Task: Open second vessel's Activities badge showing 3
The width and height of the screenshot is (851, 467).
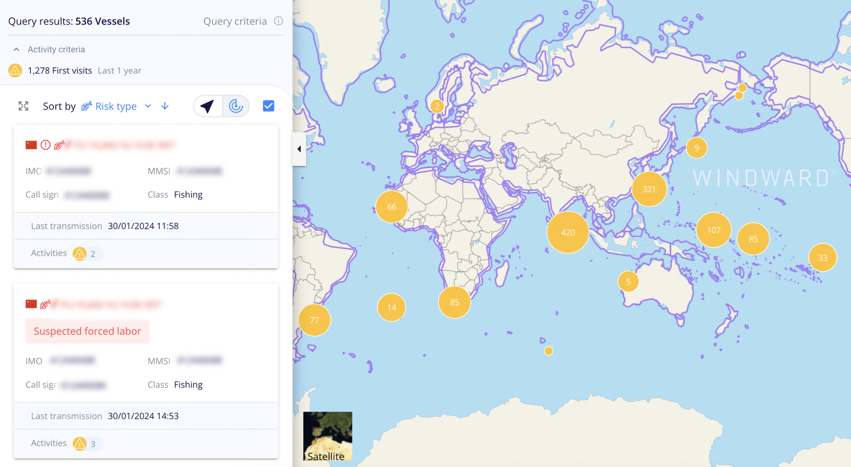Action: pos(86,443)
